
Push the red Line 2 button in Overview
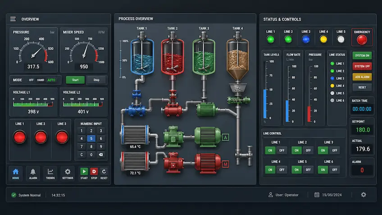tap(41, 137)
